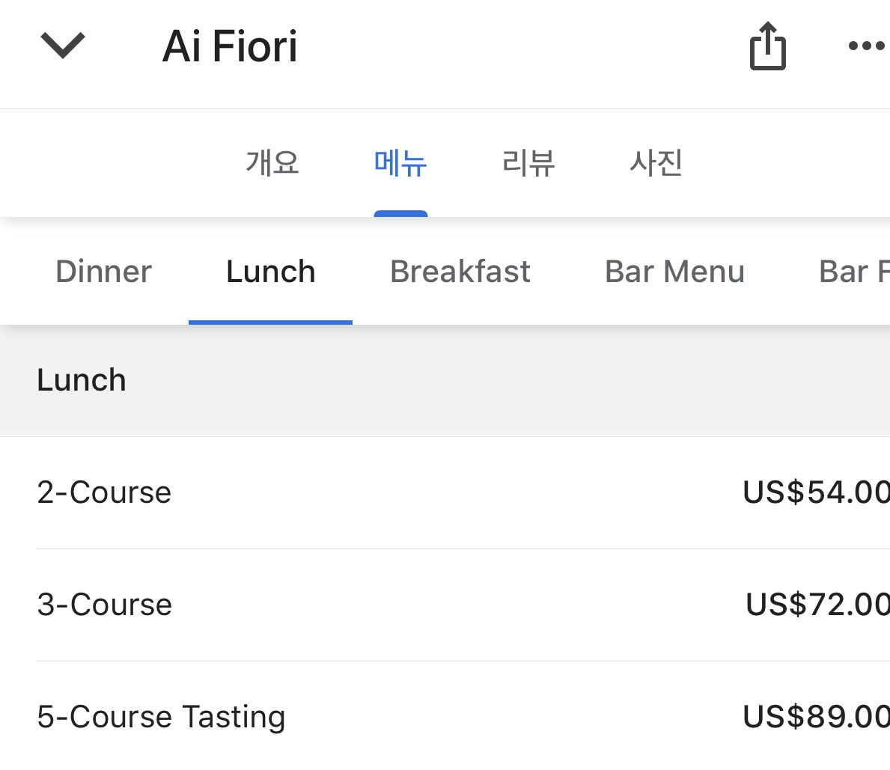Switch to the 개요 tab
Image resolution: width=890 pixels, height=770 pixels.
[x=272, y=162]
